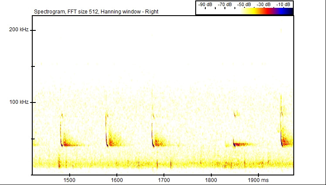Image resolution: width=326 pixels, height=185 pixels.
Task: Click the -10 dB legend label
Action: tap(284, 4)
